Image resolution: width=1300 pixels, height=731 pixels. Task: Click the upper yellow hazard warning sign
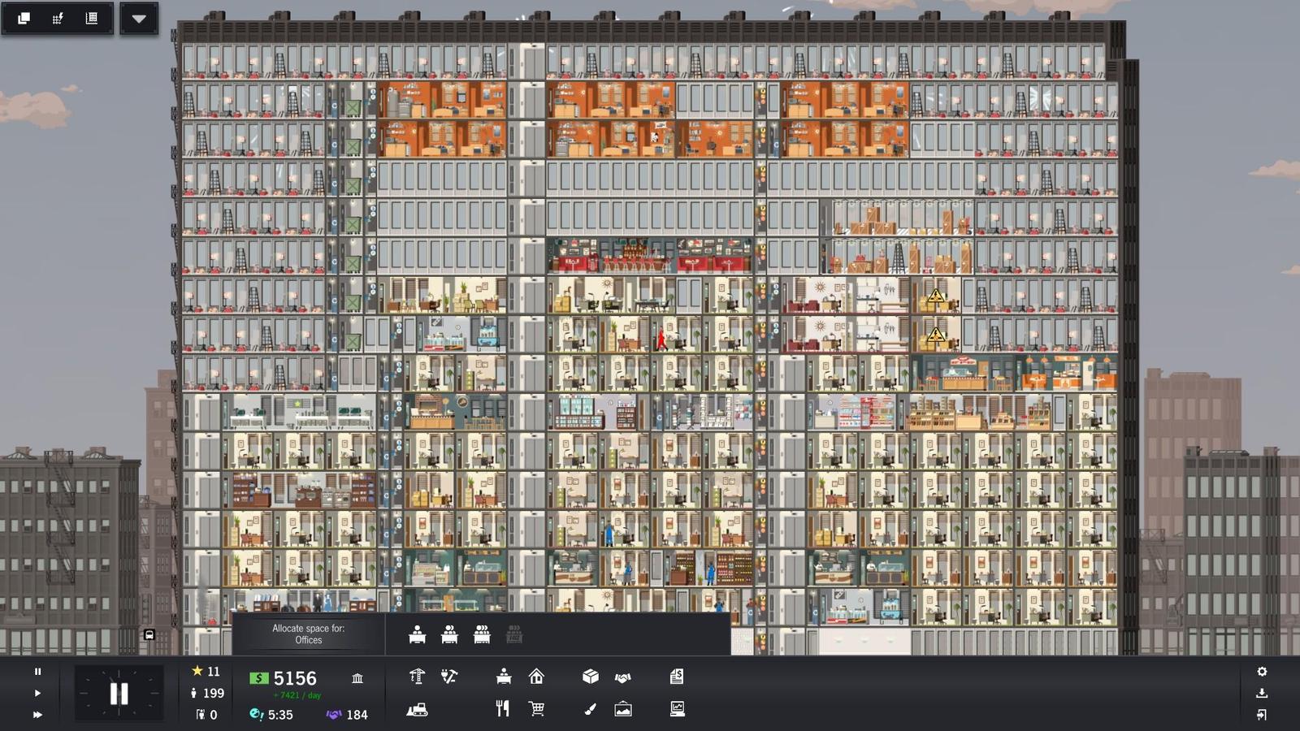(936, 296)
